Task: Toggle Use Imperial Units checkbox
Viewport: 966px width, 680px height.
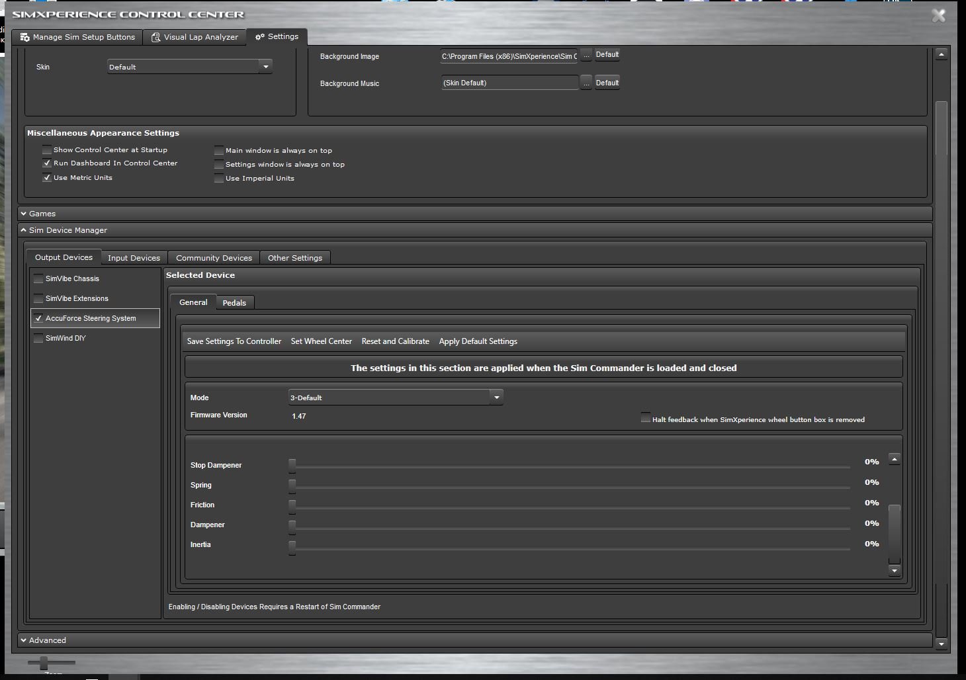Action: (219, 179)
